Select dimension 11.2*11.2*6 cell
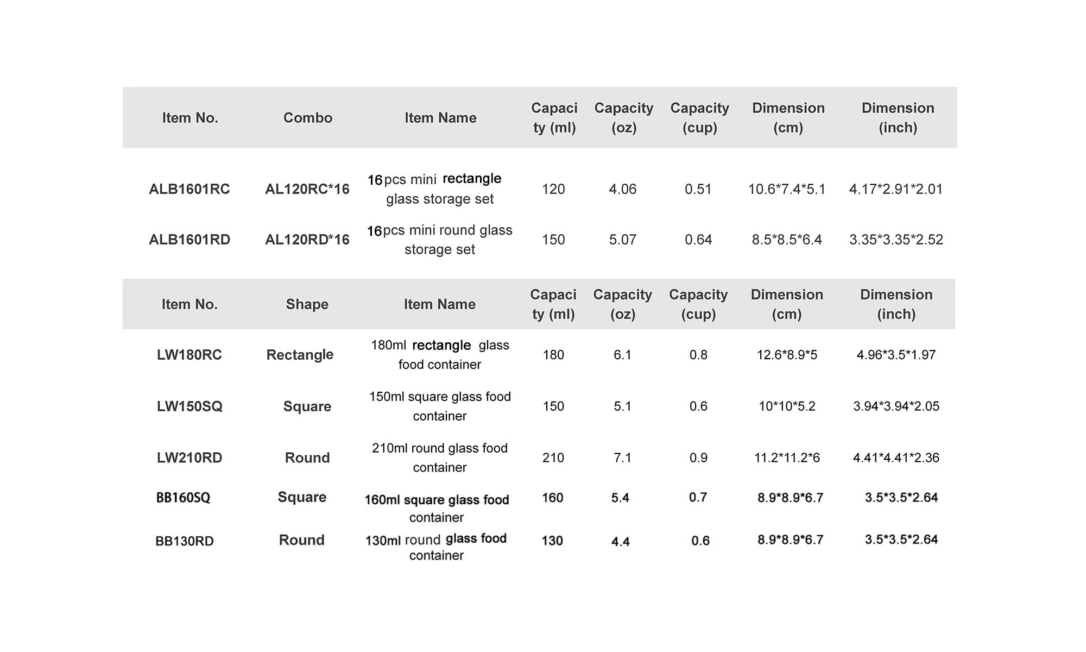 787,457
